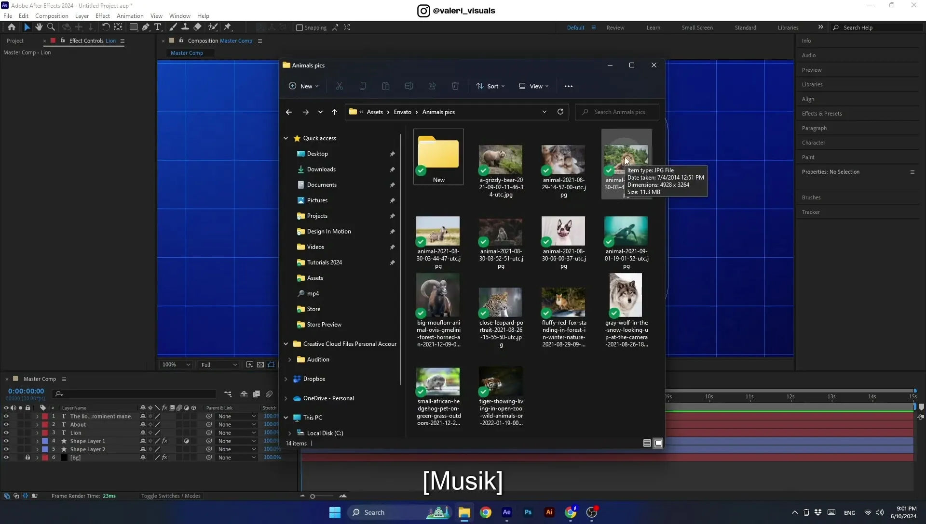
Task: Switch to the Review workspace tab
Action: coord(615,27)
